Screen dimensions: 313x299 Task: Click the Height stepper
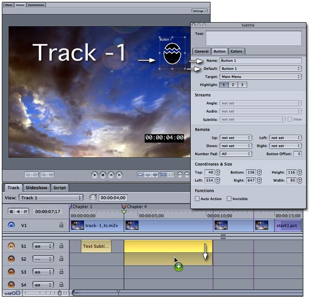(x=300, y=172)
